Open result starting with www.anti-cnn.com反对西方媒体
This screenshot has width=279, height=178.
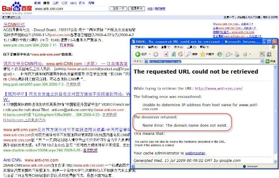point(67,130)
